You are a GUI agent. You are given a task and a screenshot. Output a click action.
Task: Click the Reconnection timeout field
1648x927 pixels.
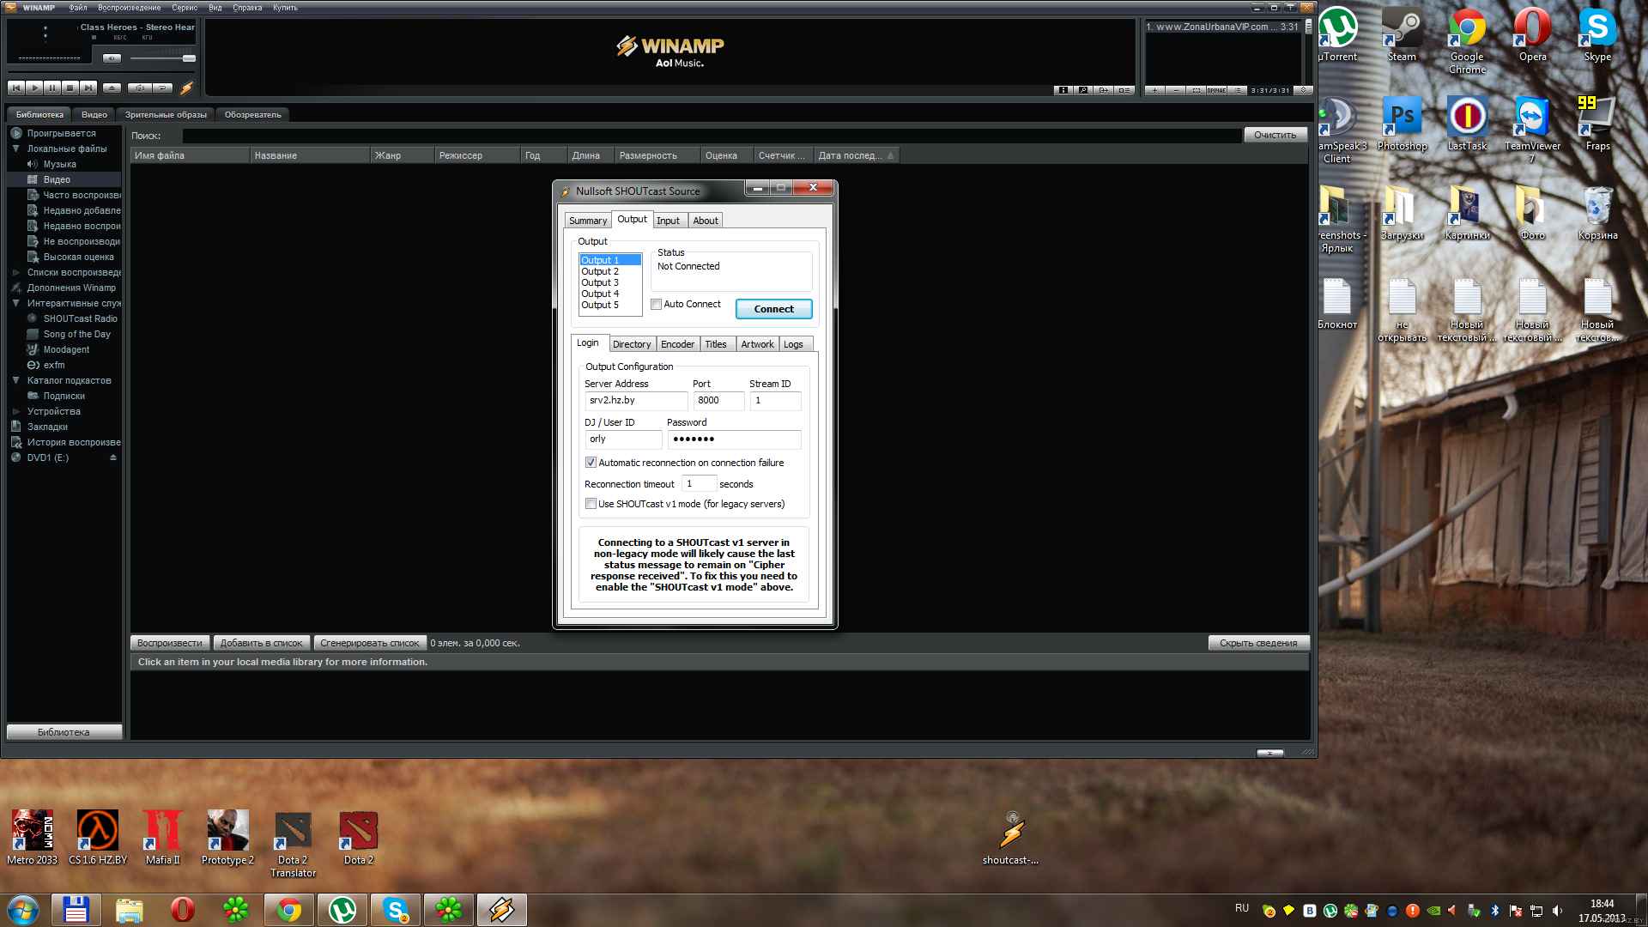(699, 483)
